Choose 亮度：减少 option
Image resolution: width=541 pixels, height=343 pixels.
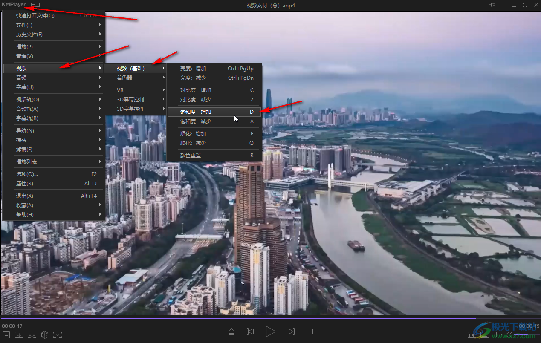[214, 78]
